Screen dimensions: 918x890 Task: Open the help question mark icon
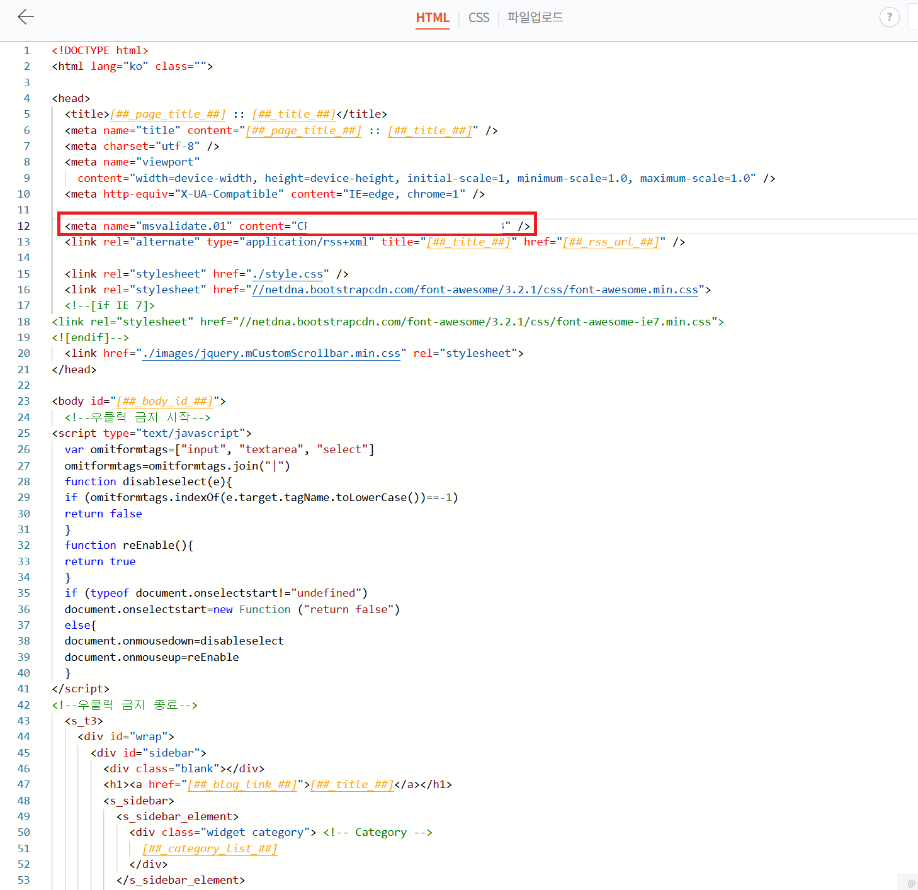point(889,16)
